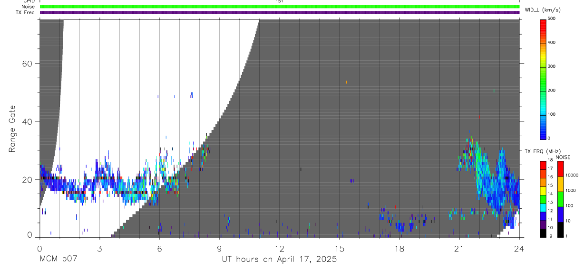Click the '16' label on the TX FRQ legend

point(550,177)
